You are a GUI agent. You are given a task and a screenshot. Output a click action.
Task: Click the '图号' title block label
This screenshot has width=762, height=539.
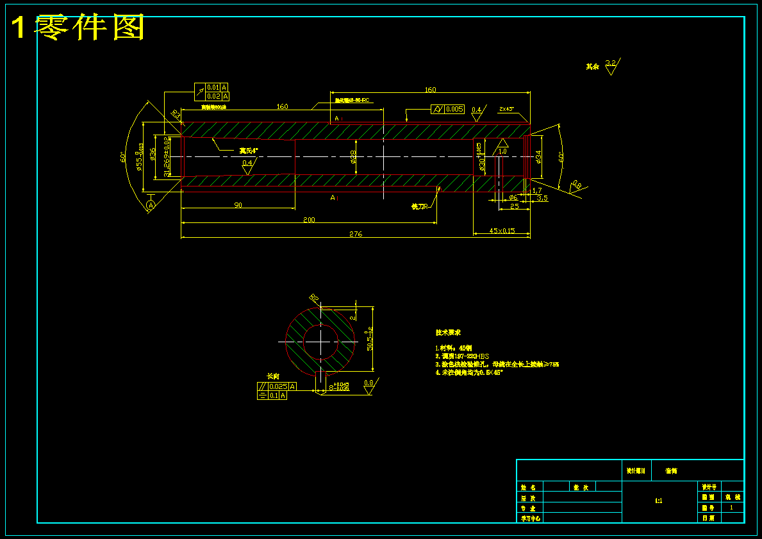(708, 508)
